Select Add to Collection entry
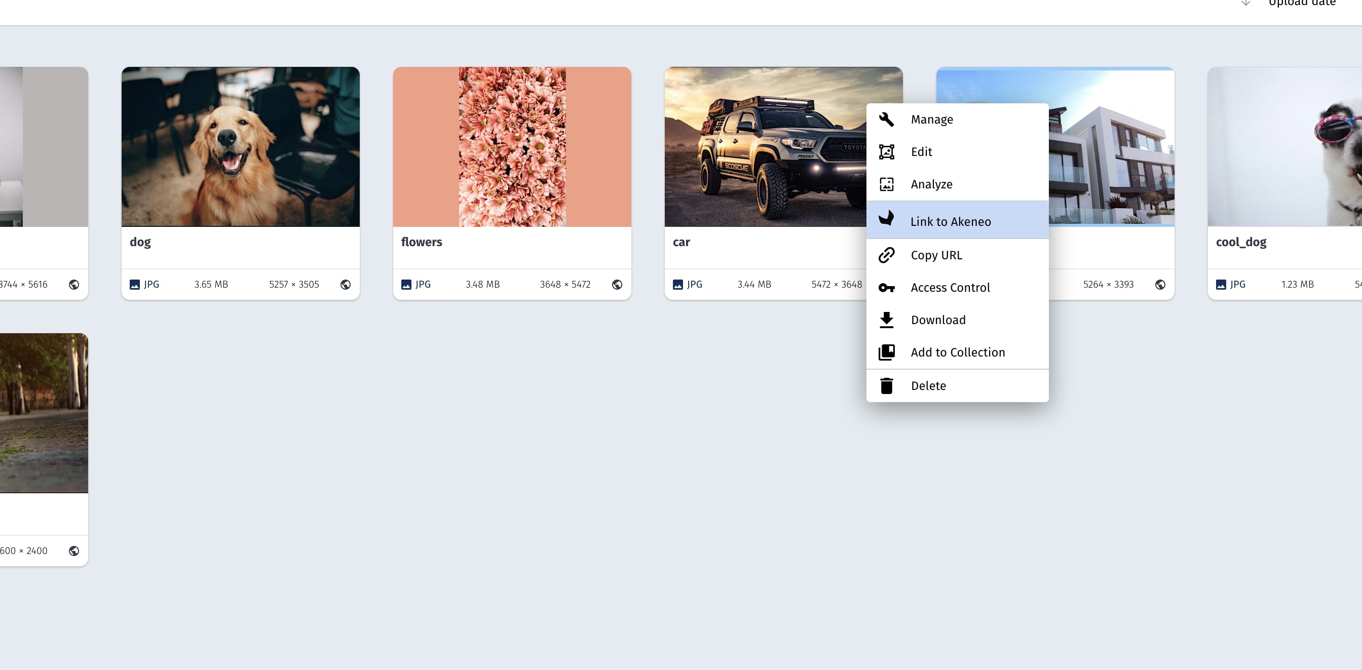Screen dimensions: 1362x670 (x=957, y=352)
